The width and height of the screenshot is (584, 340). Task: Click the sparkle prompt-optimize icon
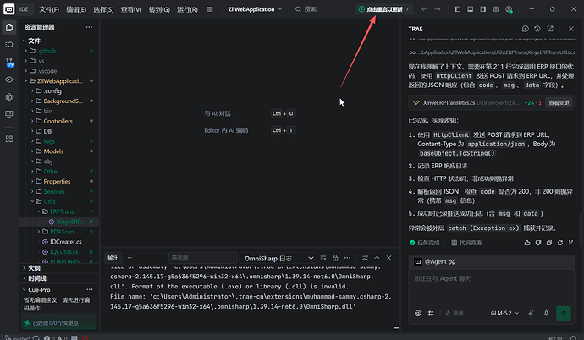(531, 313)
